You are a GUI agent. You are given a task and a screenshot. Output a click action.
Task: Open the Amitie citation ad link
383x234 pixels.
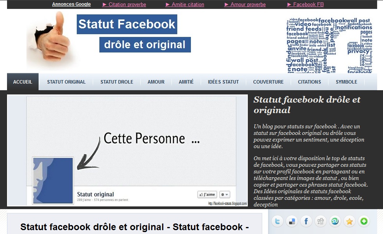[x=185, y=4]
